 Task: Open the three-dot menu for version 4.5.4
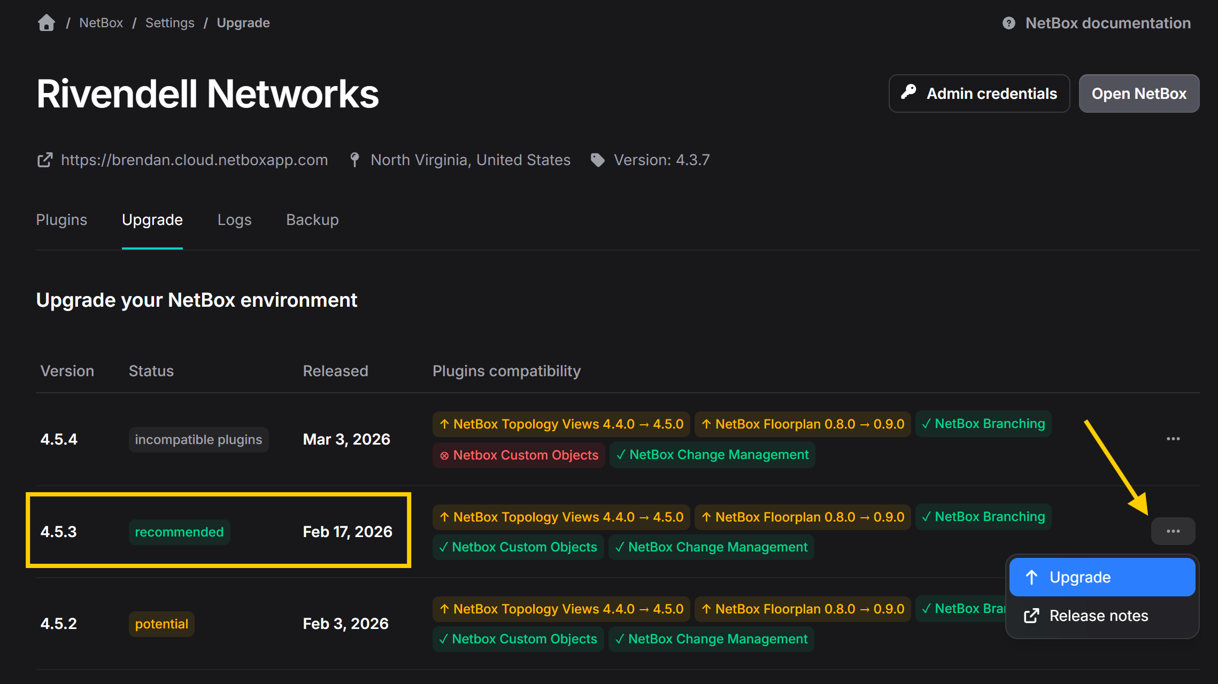(x=1173, y=439)
